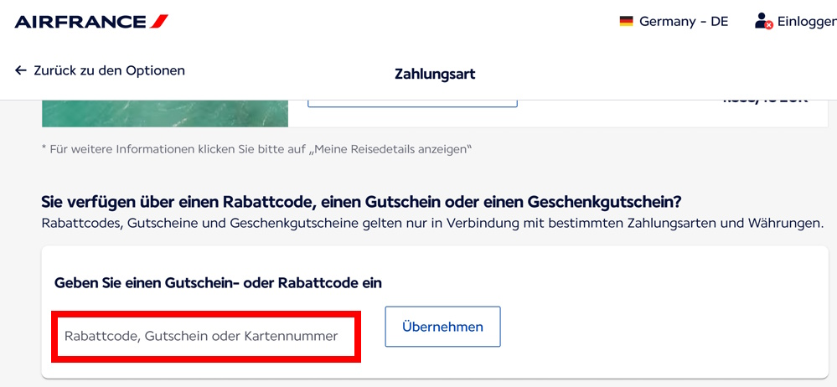Click the Übernehmen button
The height and width of the screenshot is (387, 837).
click(443, 327)
